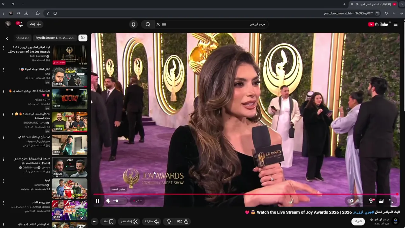Select the YouTube live stream browser tab
This screenshot has width=405, height=228.
[x=373, y=4]
